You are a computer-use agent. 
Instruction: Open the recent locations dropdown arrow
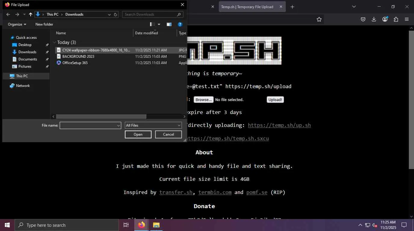coord(24,14)
